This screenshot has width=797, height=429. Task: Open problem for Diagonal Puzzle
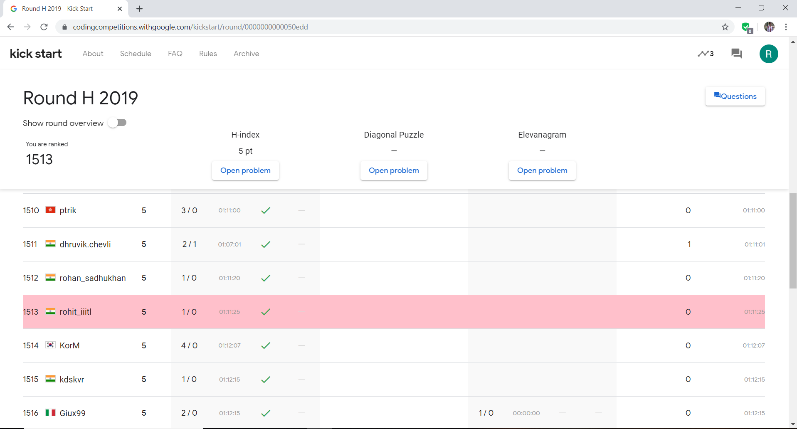pos(394,170)
